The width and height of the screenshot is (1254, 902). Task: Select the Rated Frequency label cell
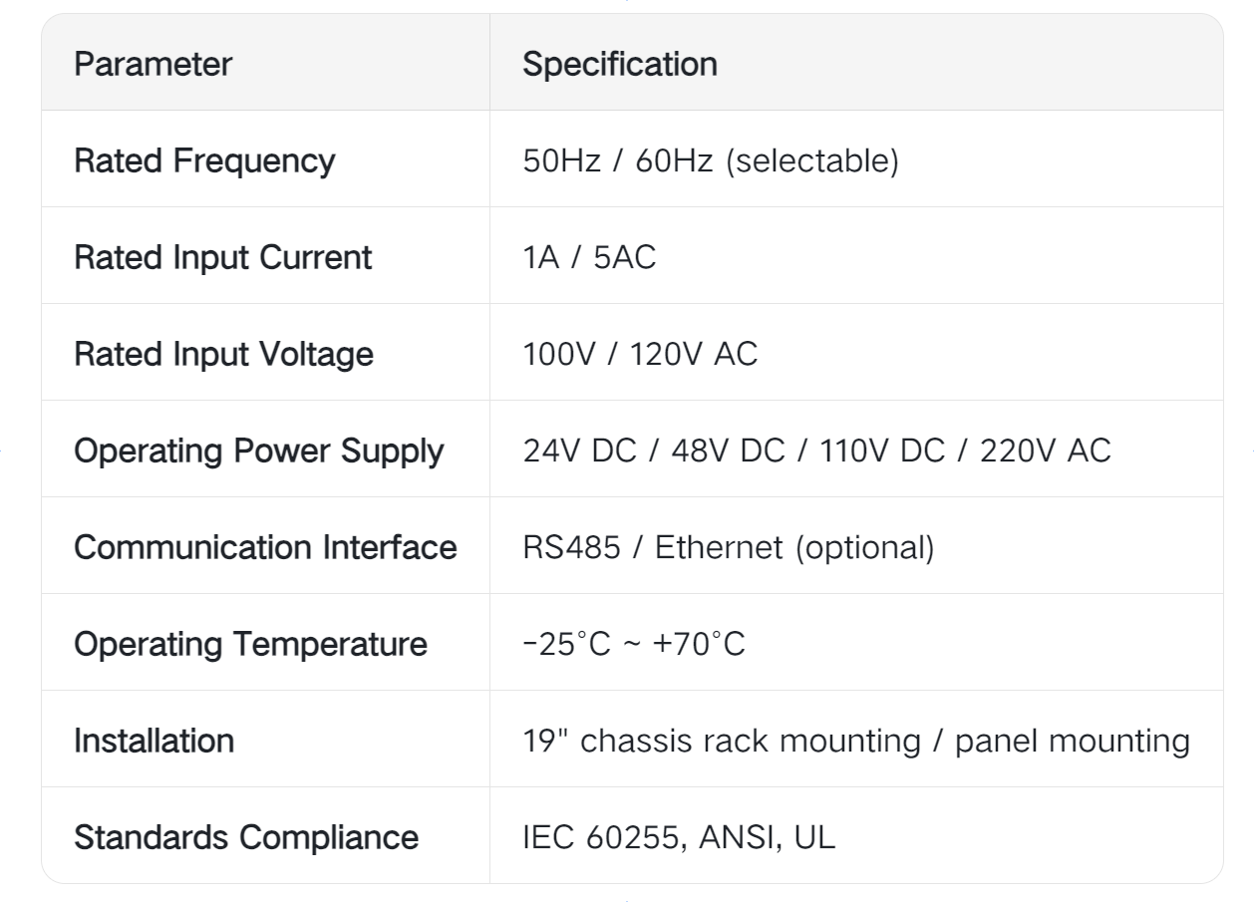coord(204,161)
